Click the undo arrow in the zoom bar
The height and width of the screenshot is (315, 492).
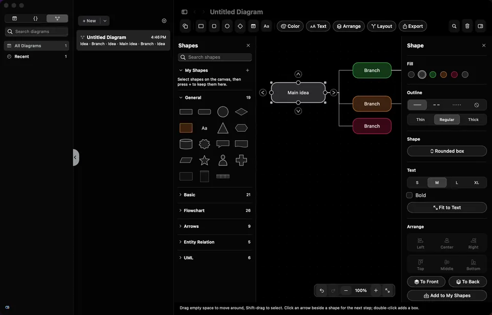pos(322,290)
